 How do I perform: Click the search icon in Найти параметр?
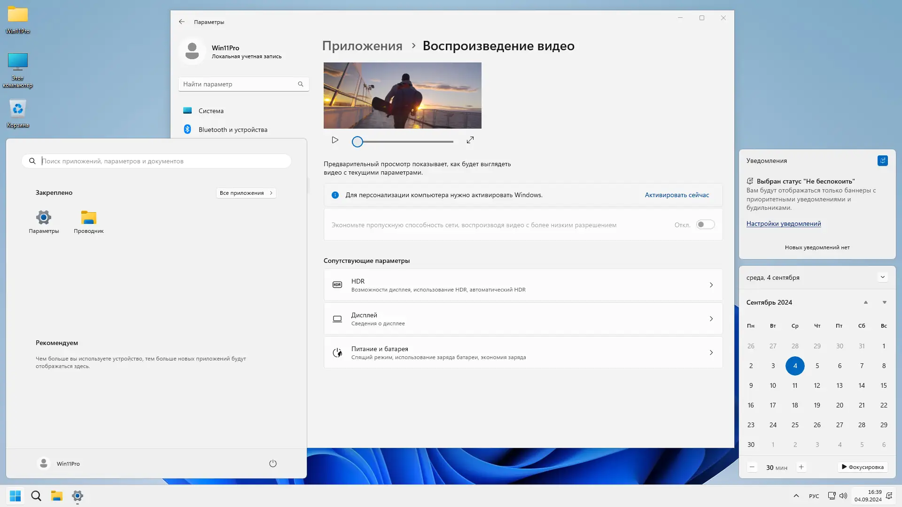(x=301, y=84)
